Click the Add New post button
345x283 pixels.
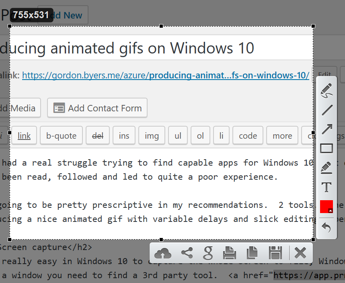click(63, 15)
